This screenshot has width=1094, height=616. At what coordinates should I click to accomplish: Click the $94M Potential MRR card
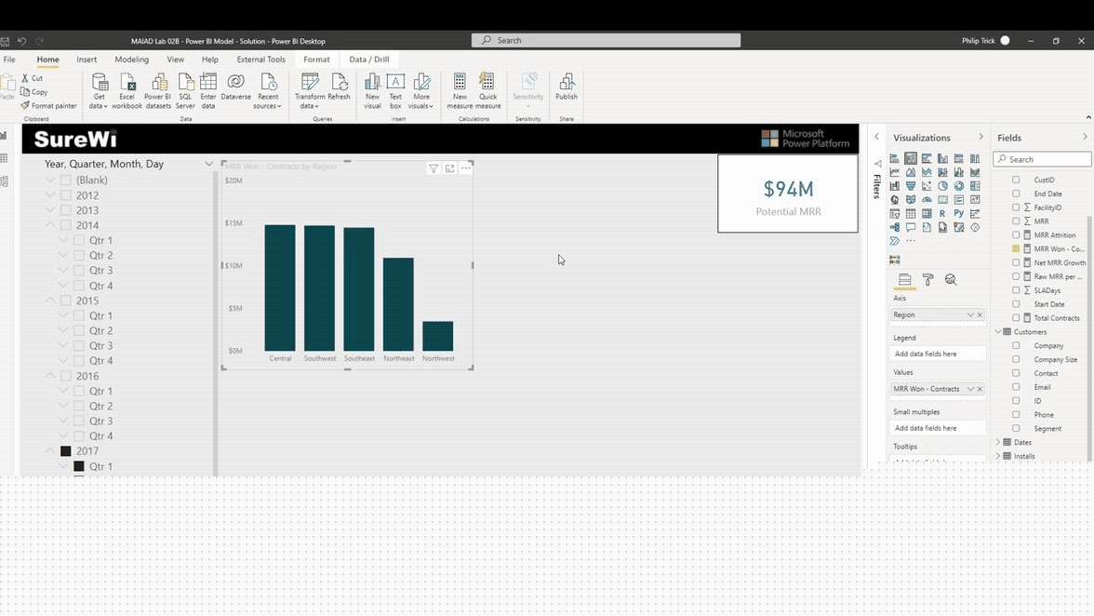click(788, 194)
